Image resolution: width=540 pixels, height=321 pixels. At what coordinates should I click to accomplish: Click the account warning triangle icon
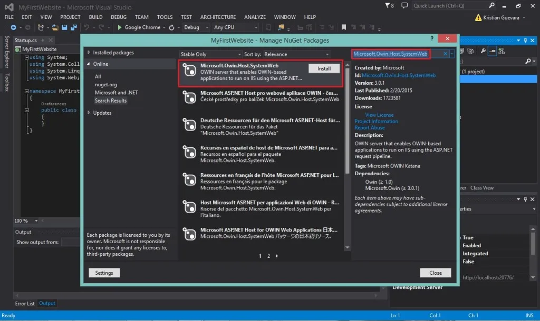(478, 17)
